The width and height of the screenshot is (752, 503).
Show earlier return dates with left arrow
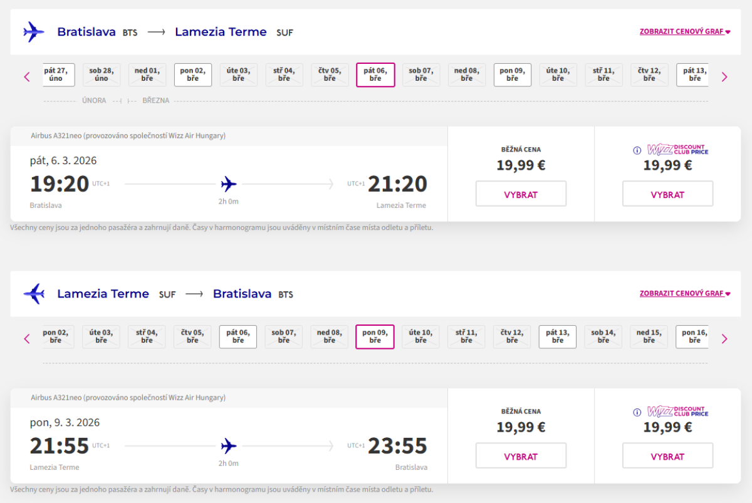coord(27,339)
